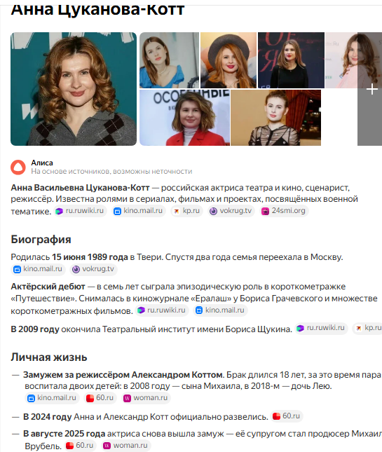The width and height of the screenshot is (382, 452).
Task: Open ru.ruwiki.ru source after «Ералаш» paragraph
Action: 162,310
